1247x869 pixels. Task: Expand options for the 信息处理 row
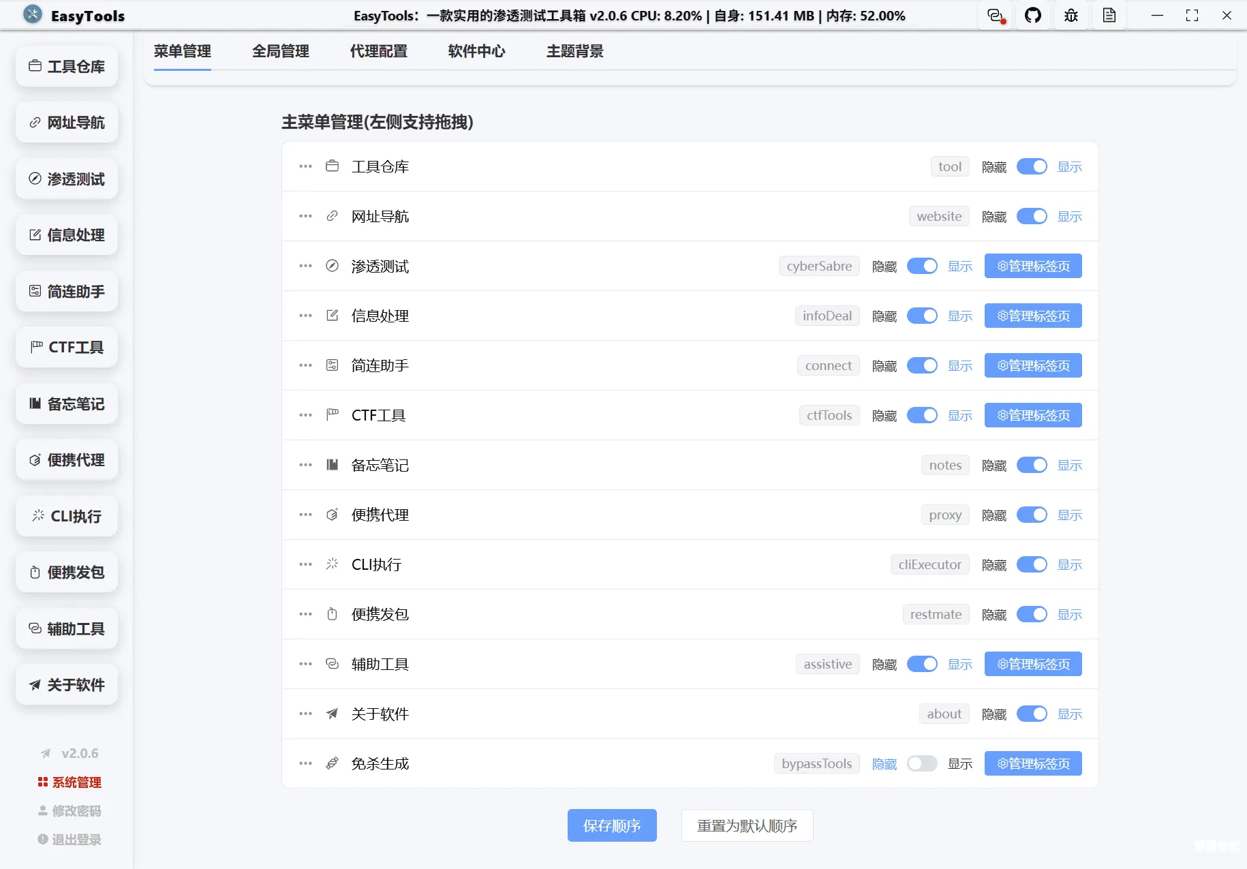click(305, 315)
